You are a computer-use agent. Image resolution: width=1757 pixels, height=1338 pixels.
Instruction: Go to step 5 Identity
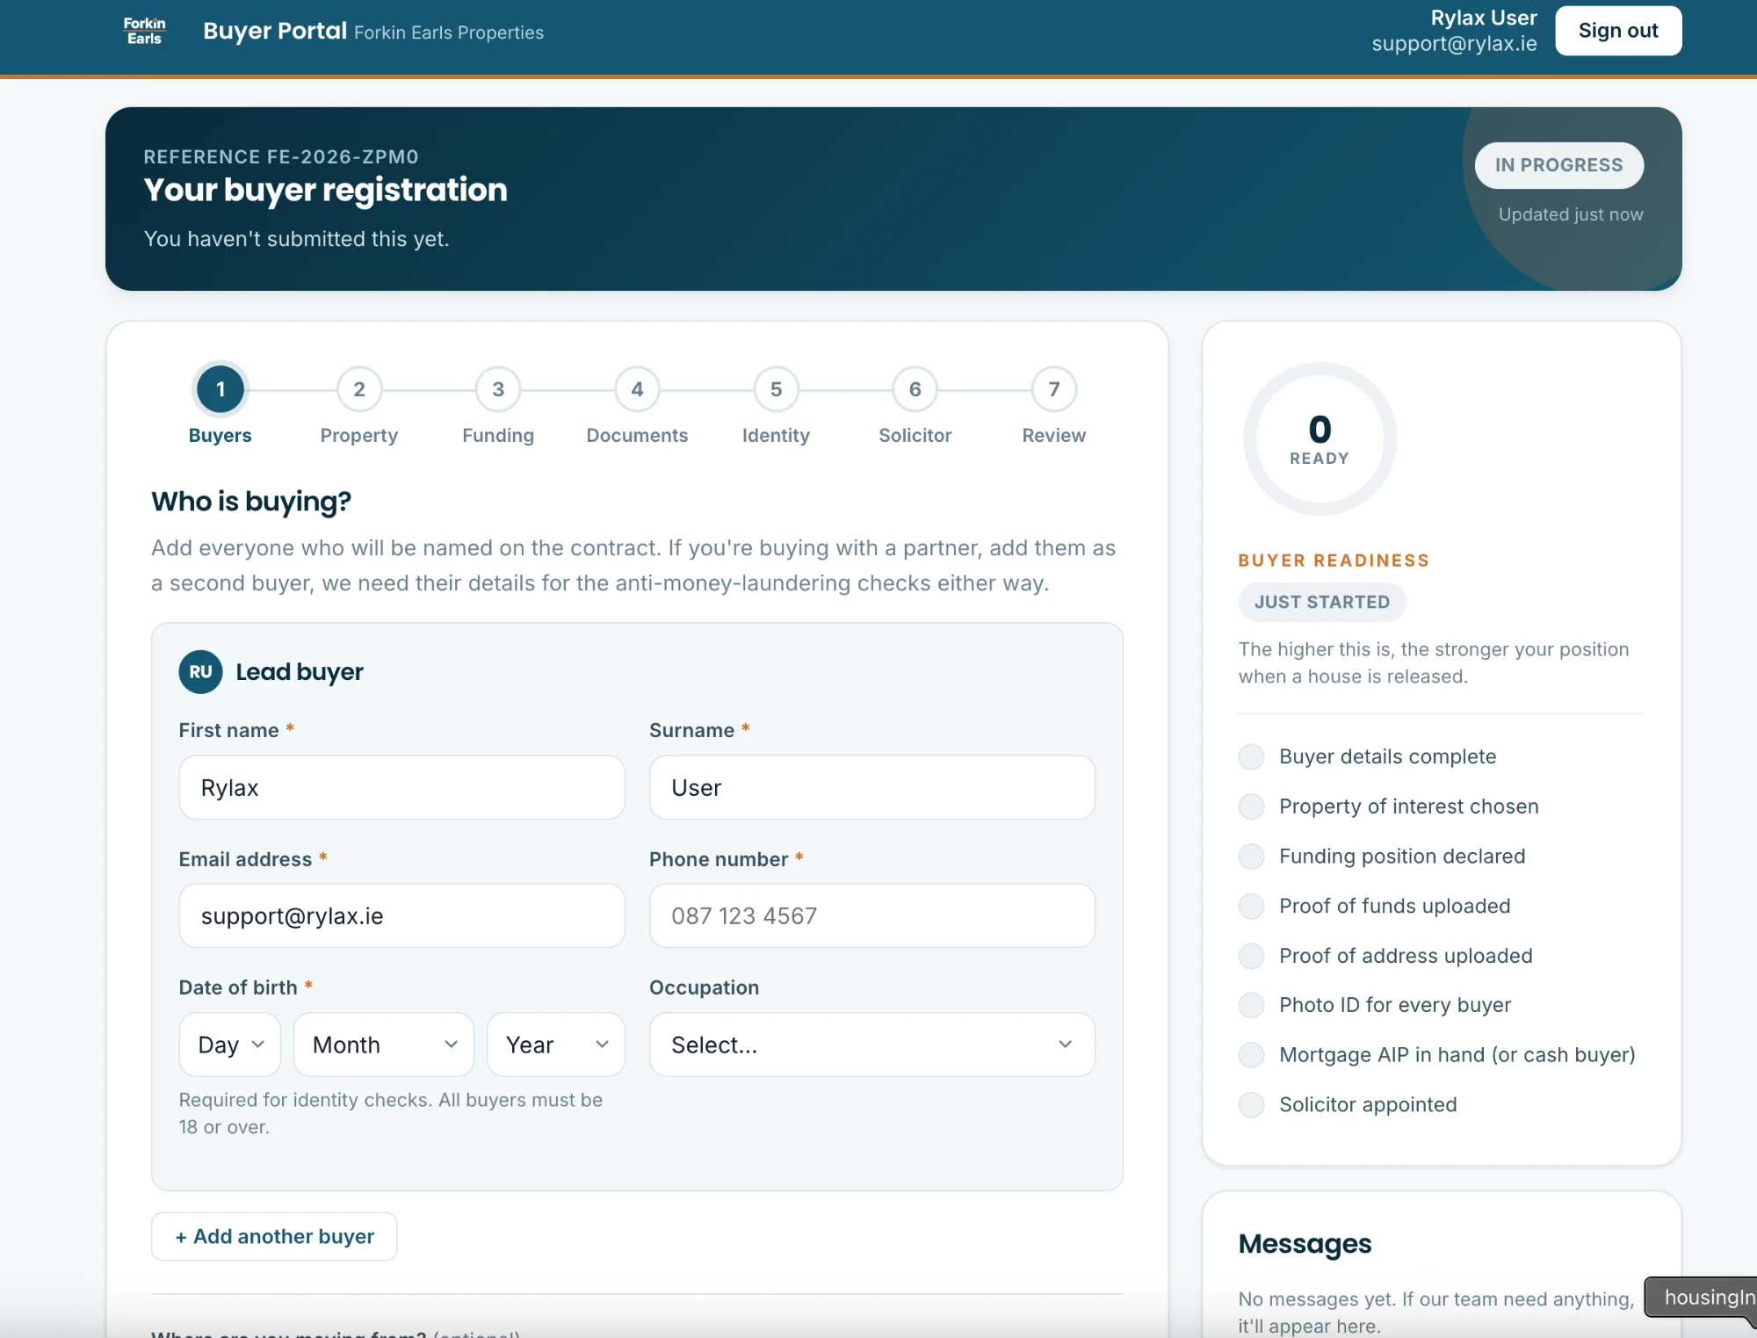point(776,390)
